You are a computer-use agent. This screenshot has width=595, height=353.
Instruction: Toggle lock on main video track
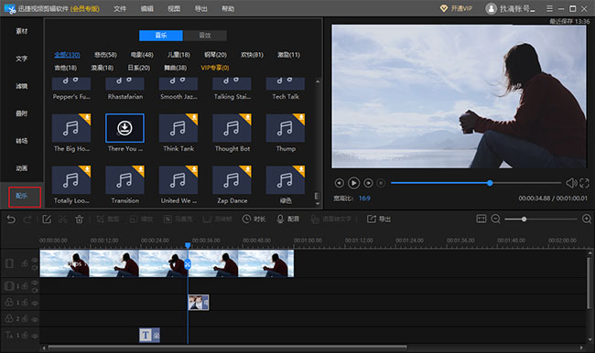pos(25,263)
